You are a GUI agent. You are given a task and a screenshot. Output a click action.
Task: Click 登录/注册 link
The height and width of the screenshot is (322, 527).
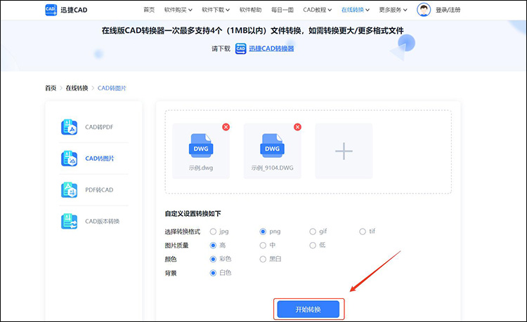tap(448, 10)
